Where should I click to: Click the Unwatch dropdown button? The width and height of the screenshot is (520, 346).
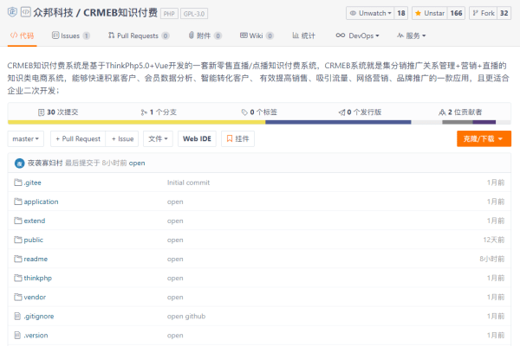click(x=370, y=13)
